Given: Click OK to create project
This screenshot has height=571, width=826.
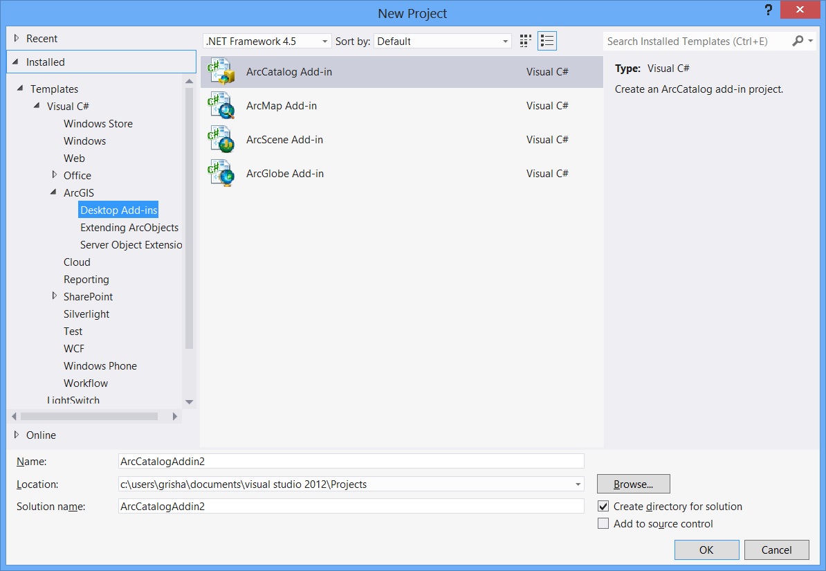Looking at the screenshot, I should pos(706,550).
